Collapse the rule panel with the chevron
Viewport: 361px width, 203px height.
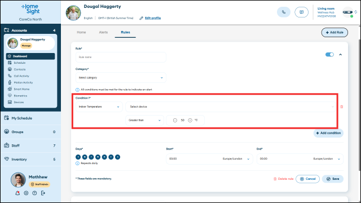click(340, 55)
